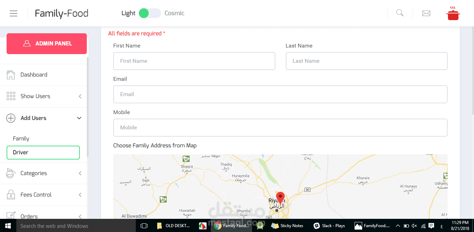Image resolution: width=474 pixels, height=232 pixels.
Task: Click the red map pin on Riyadh
Action: (x=280, y=198)
